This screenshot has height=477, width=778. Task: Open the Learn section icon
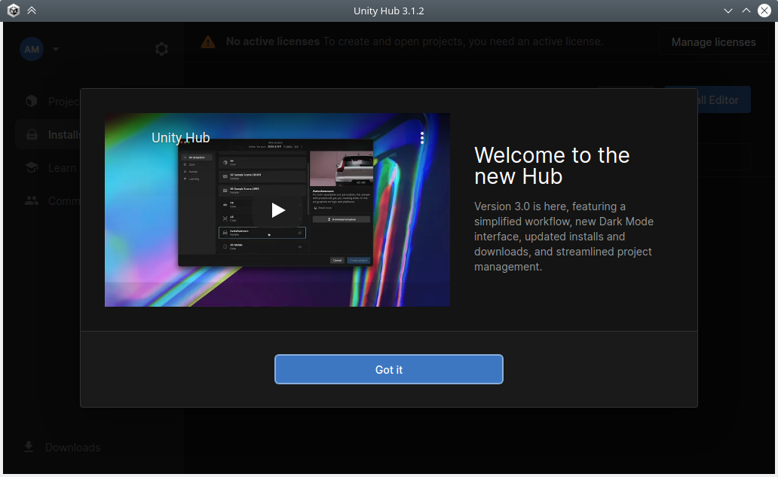[31, 167]
